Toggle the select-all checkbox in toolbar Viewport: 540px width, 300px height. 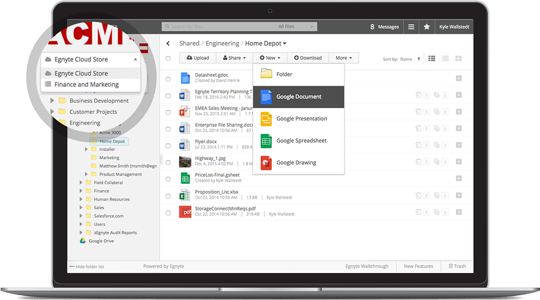168,58
